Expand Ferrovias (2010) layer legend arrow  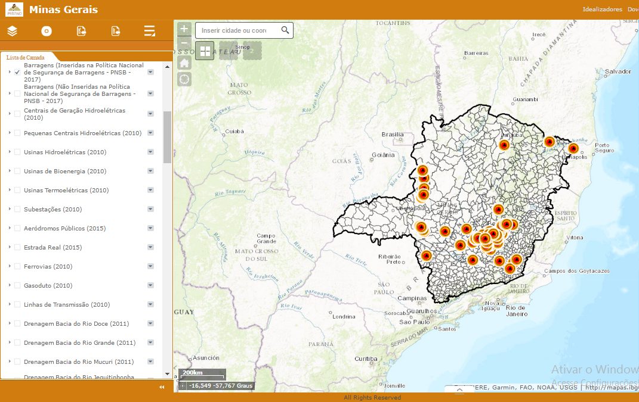pos(10,266)
